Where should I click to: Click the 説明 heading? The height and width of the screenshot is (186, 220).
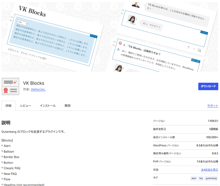[6, 123]
